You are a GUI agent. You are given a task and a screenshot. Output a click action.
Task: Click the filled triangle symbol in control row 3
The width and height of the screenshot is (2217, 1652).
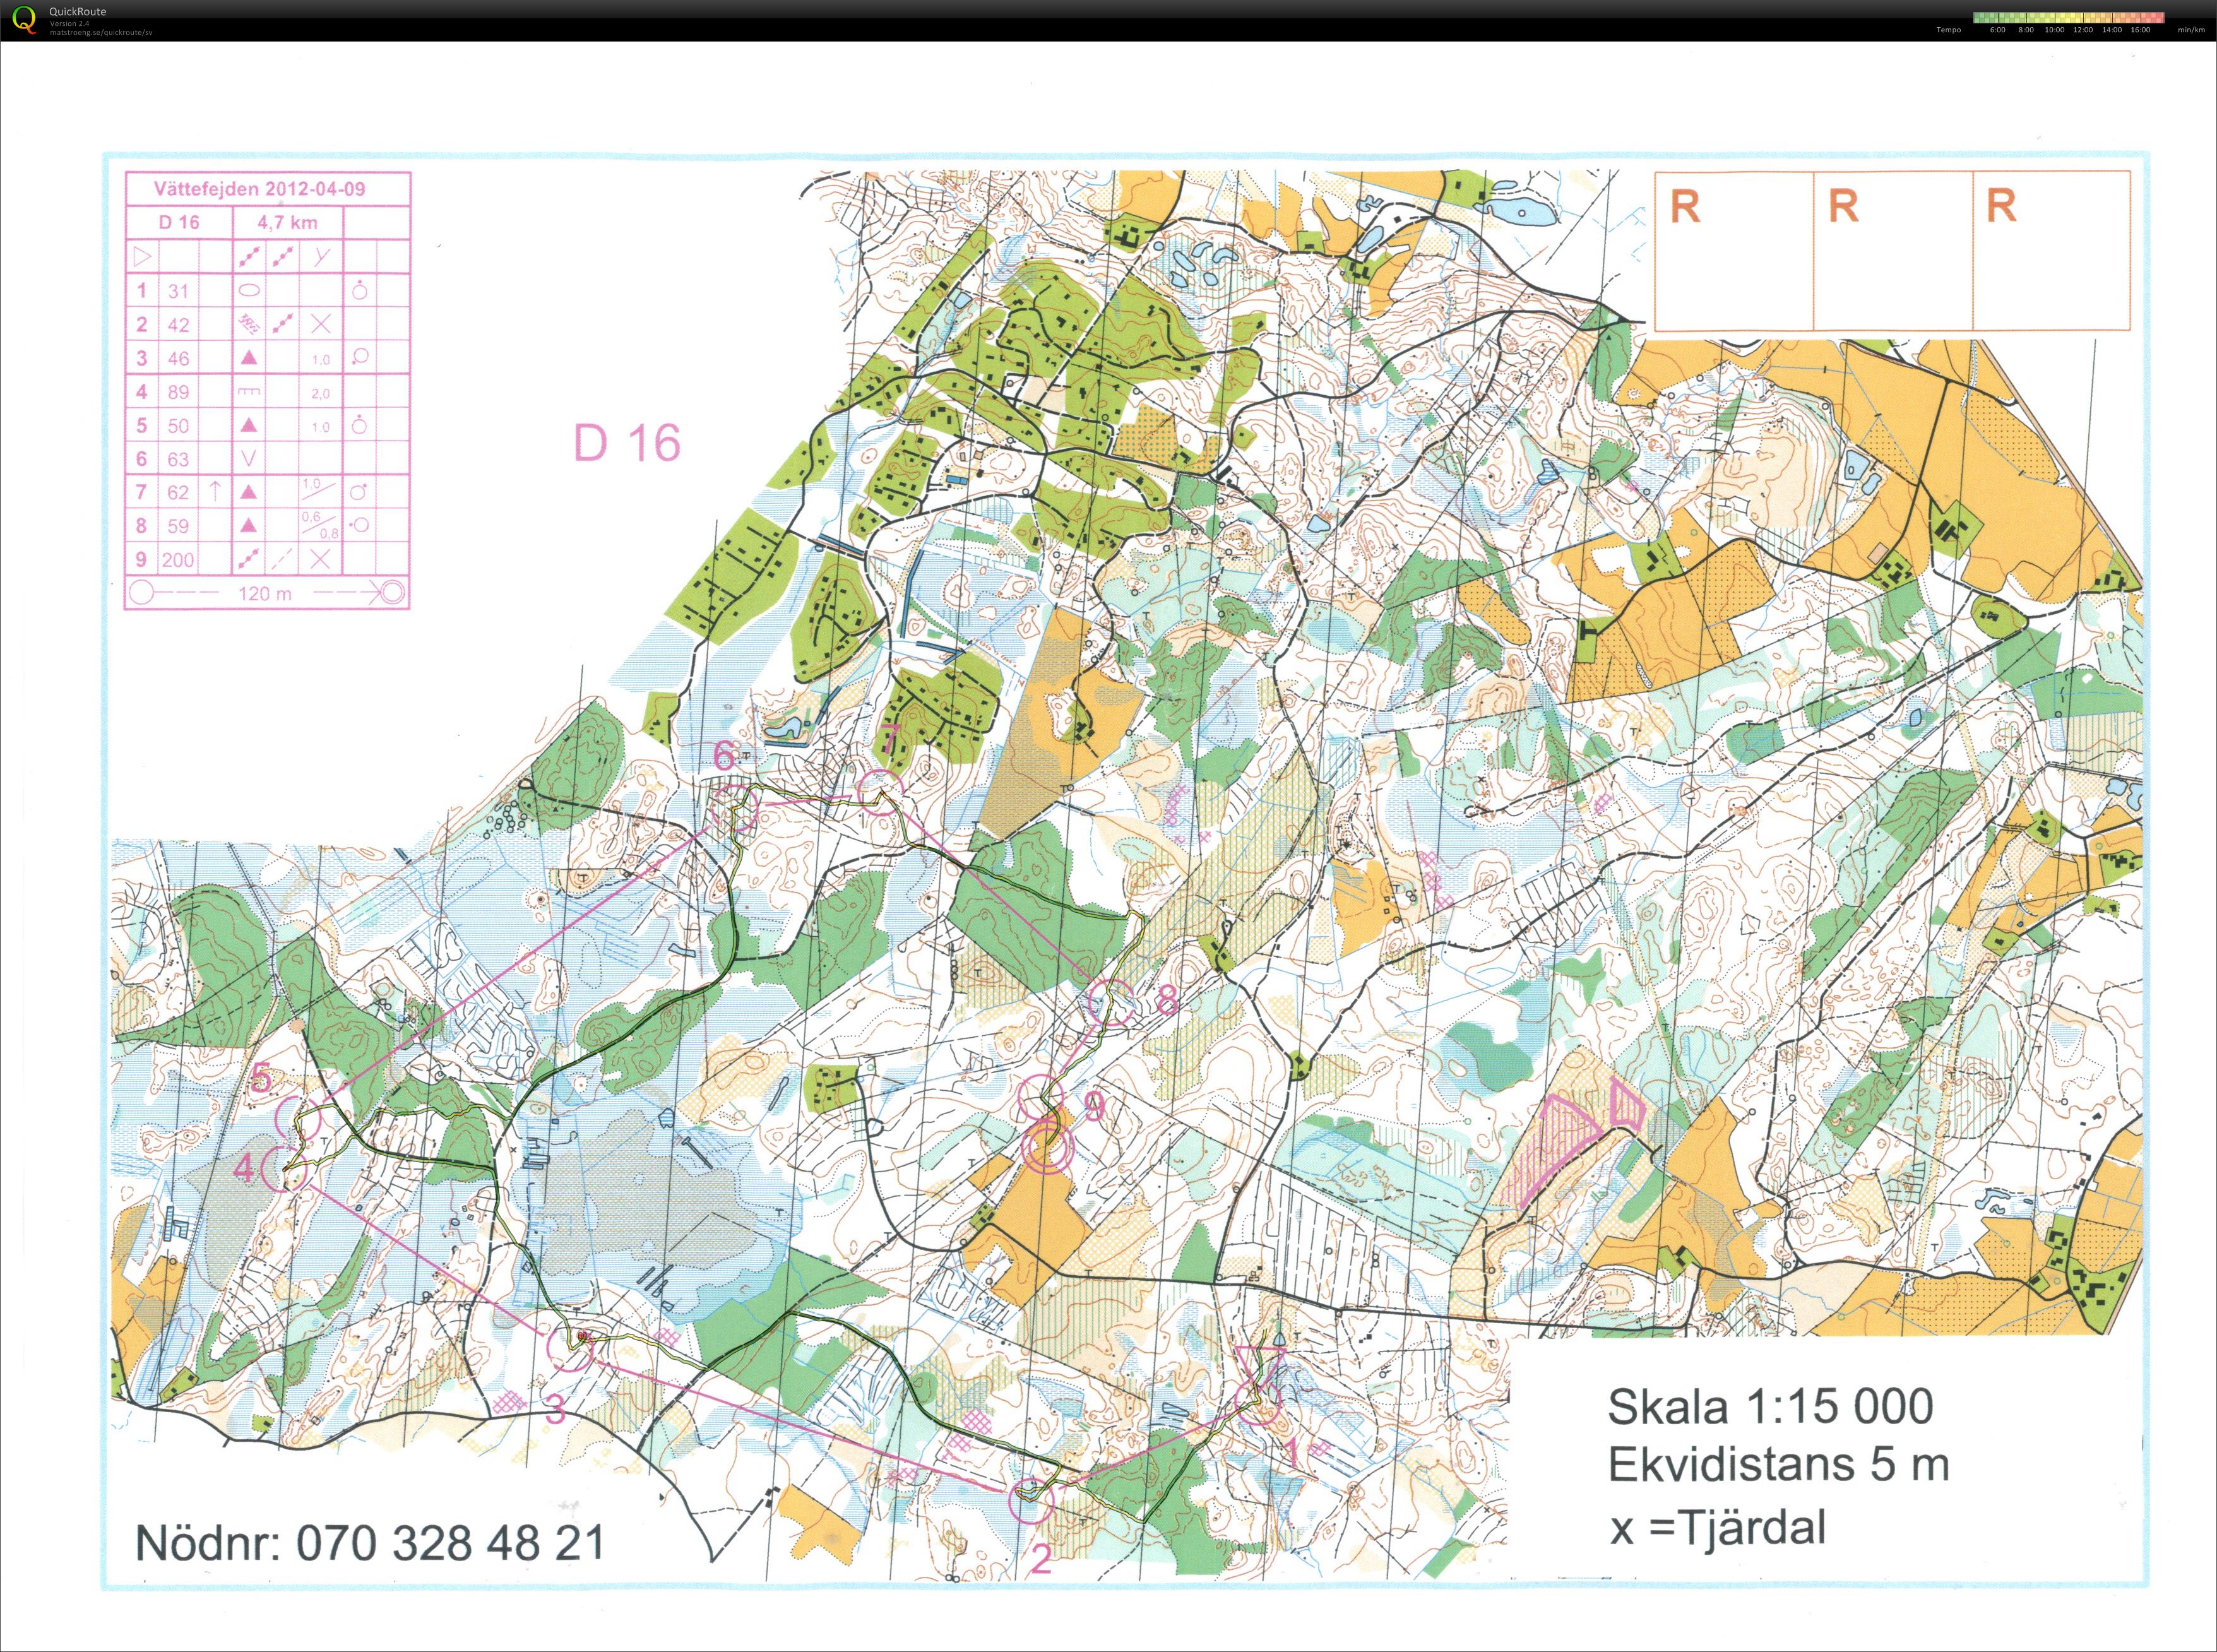pos(249,358)
